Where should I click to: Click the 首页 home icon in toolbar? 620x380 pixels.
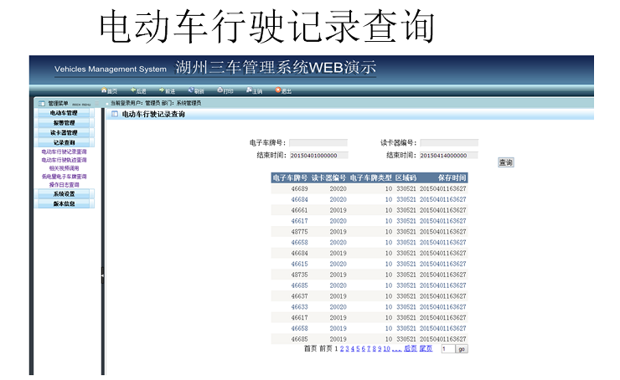[104, 90]
